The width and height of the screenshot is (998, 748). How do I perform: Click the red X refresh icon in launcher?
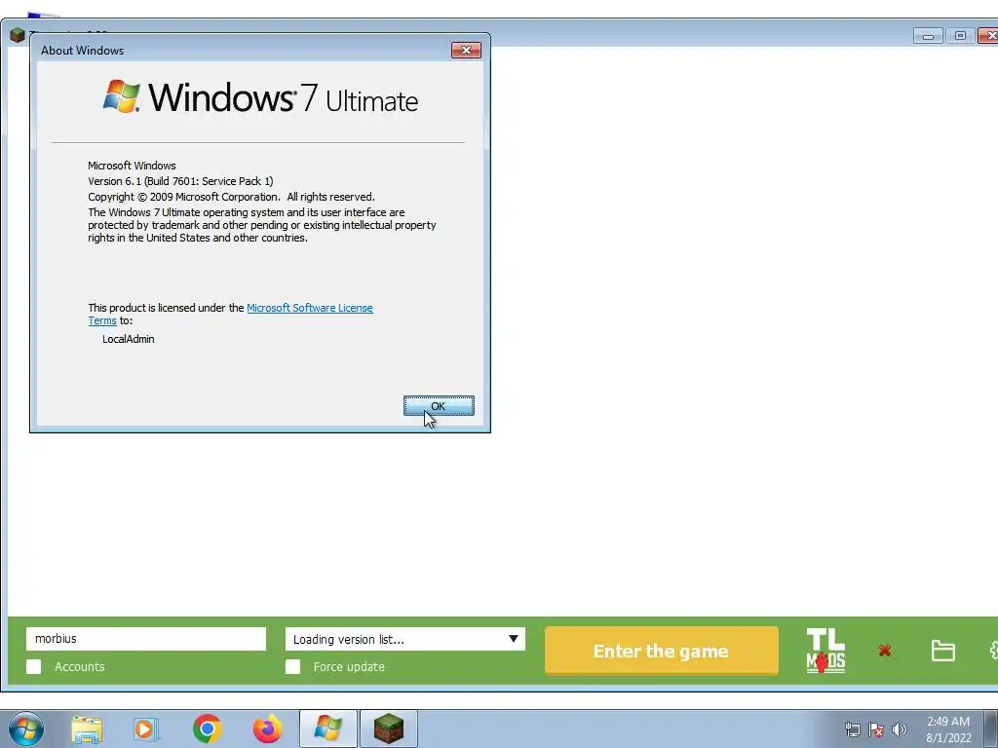884,651
